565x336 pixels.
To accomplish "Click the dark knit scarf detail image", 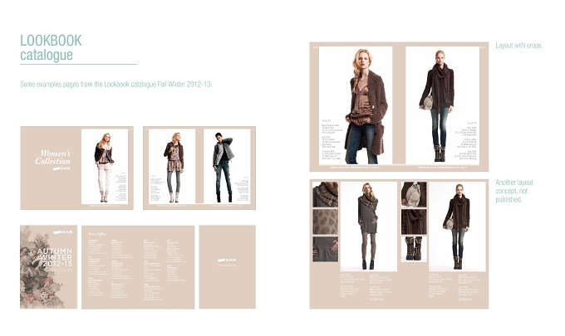I will click(x=414, y=222).
